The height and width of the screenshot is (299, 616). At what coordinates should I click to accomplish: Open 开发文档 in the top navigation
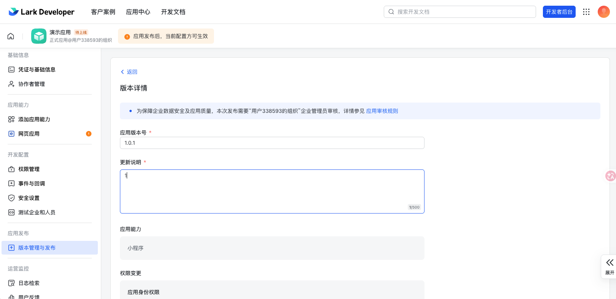pyautogui.click(x=173, y=12)
